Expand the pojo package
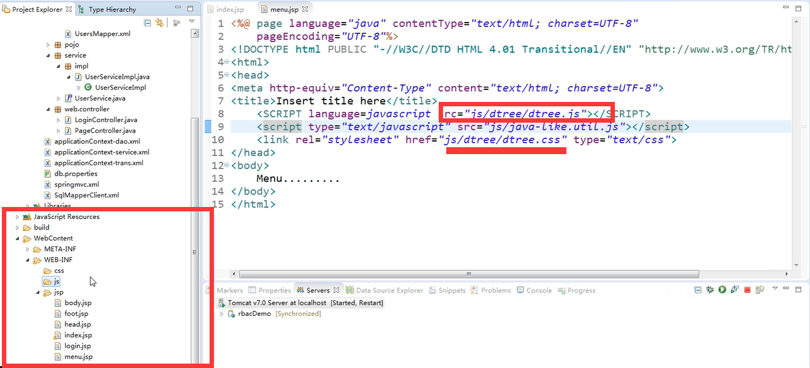Image resolution: width=810 pixels, height=368 pixels. point(48,45)
